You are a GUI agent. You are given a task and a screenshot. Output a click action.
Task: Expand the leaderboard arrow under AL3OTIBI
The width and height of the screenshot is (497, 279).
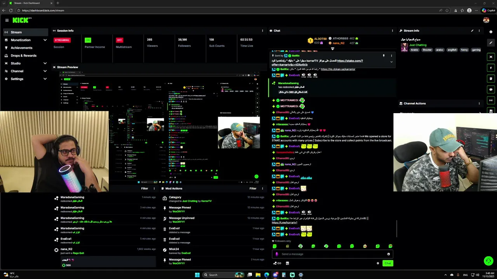(332, 48)
